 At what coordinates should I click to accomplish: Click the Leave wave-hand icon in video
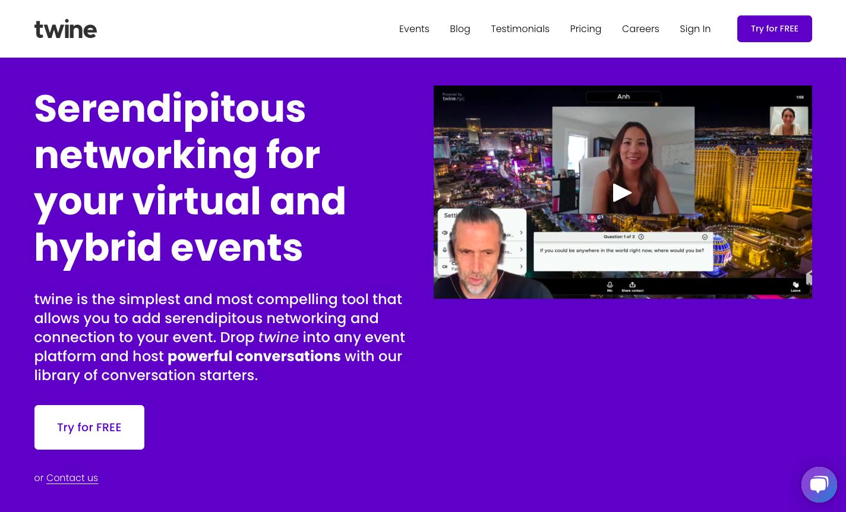[796, 286]
